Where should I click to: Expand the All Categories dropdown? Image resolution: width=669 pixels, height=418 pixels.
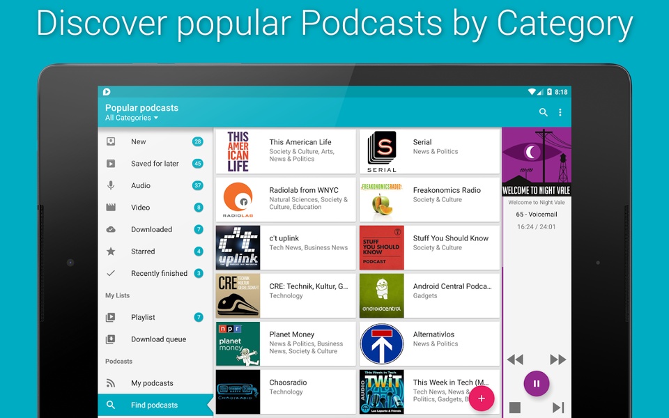click(x=132, y=118)
